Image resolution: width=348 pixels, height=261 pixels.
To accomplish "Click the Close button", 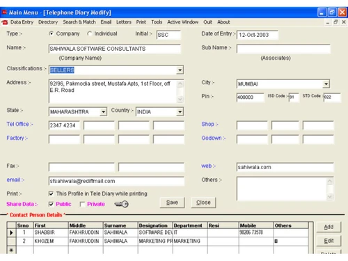I will [203, 203].
